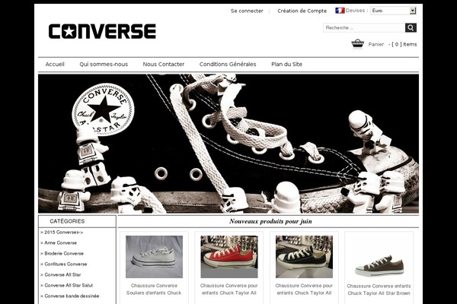Click the white Converse shoe thumbnail
The height and width of the screenshot is (304, 457).
[154, 257]
